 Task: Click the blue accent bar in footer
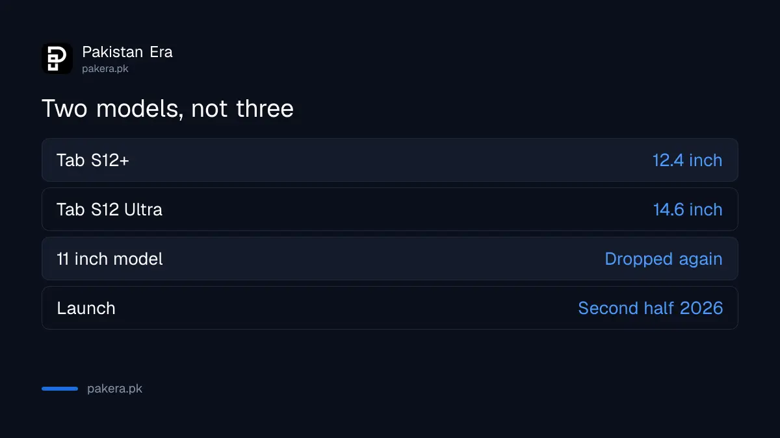60,389
